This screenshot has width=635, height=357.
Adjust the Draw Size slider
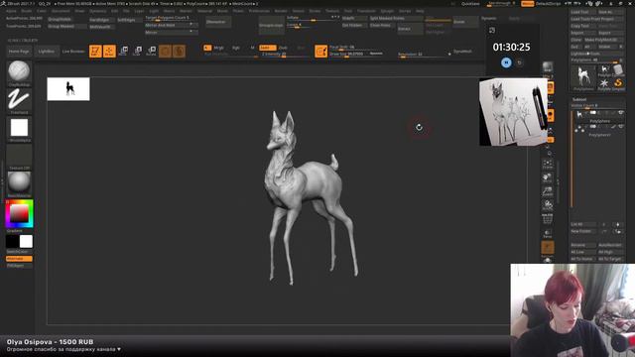click(355, 54)
